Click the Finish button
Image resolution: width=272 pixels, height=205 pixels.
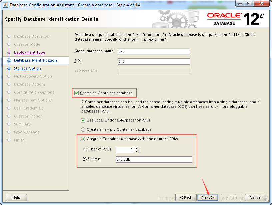click(232, 197)
